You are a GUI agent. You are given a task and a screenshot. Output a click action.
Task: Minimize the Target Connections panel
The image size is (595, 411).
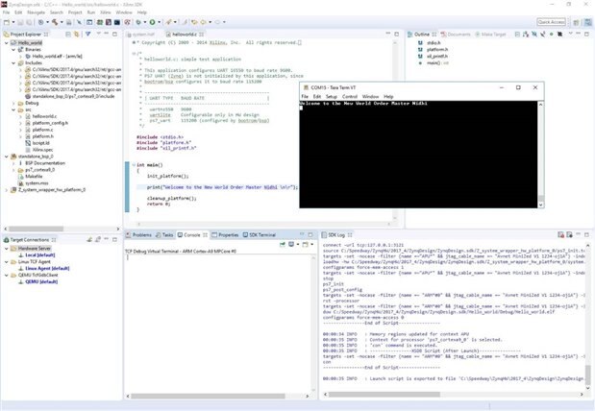(x=107, y=239)
